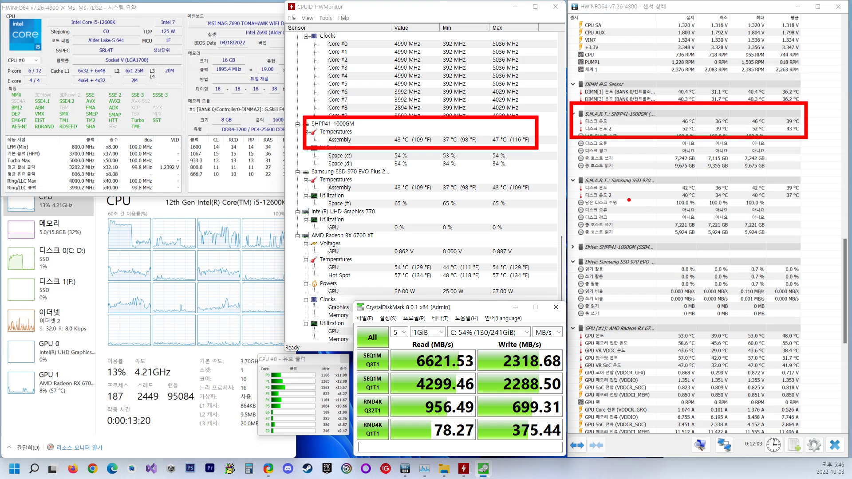Click the collapse columns arrows icon
852x479 pixels.
click(x=596, y=445)
